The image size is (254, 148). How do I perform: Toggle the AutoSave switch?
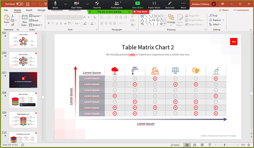[20, 4]
